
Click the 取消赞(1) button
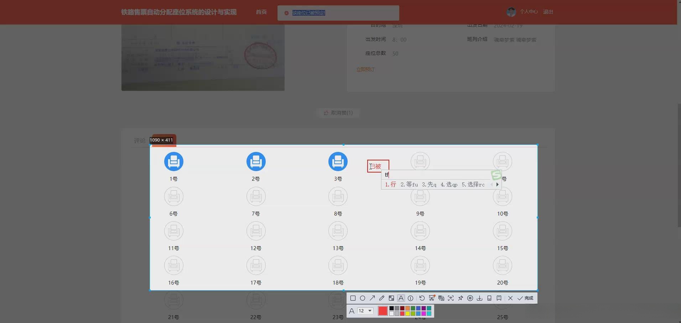338,112
